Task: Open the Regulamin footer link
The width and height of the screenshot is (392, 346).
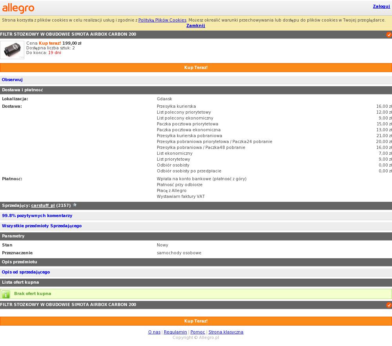Action: point(175,332)
